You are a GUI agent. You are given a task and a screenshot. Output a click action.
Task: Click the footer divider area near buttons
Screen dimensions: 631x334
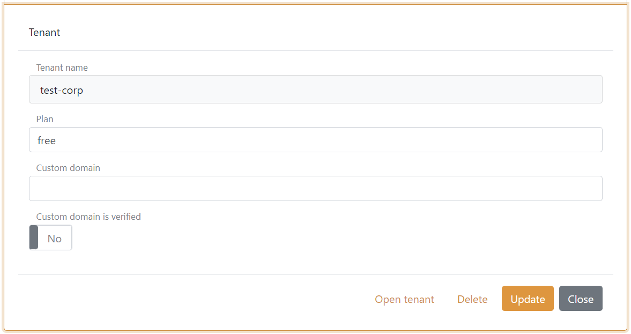[315, 275]
